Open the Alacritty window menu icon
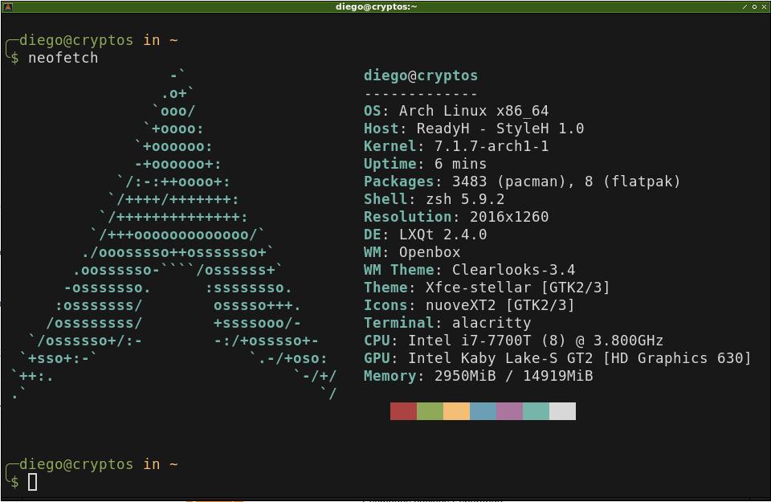 pyautogui.click(x=7, y=7)
